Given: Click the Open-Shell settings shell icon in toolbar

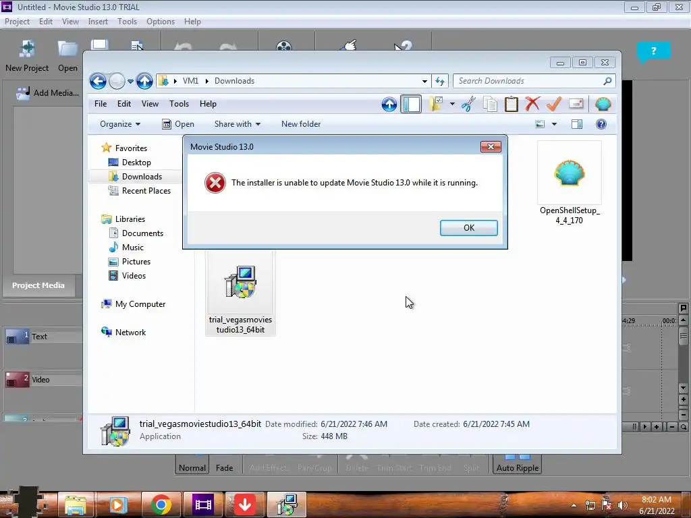Looking at the screenshot, I should click(603, 105).
